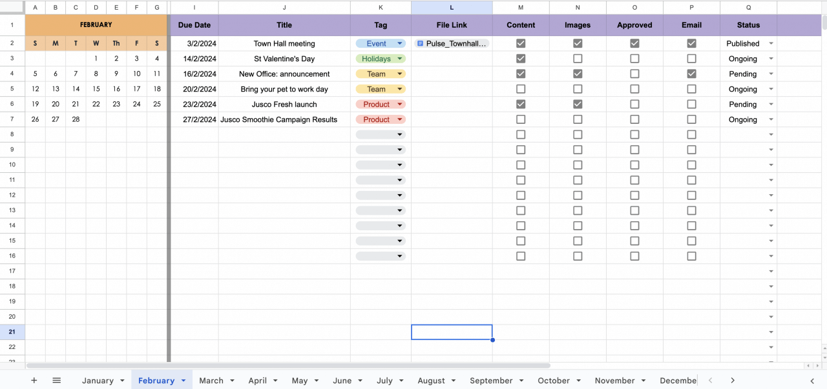Screen dimensions: 827x389
Task: Open an empty Tag dropdown in row 8
Action: [x=399, y=134]
